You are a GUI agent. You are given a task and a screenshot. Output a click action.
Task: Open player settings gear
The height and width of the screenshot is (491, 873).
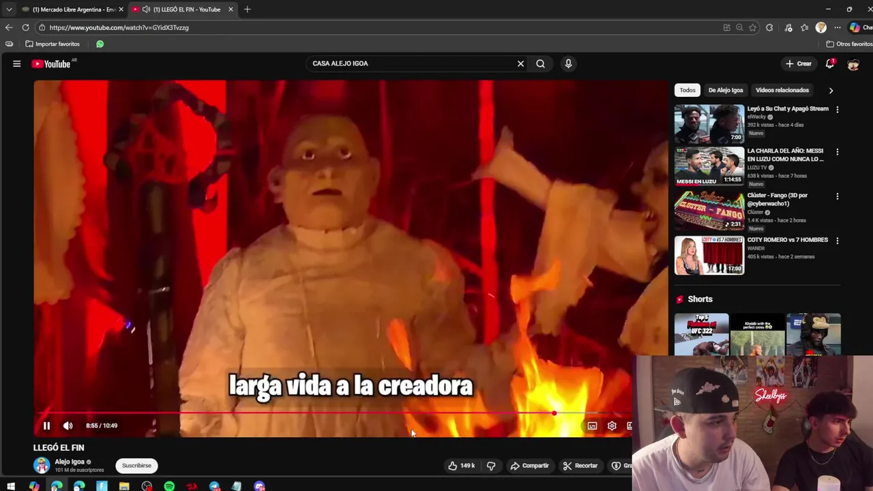click(x=612, y=426)
